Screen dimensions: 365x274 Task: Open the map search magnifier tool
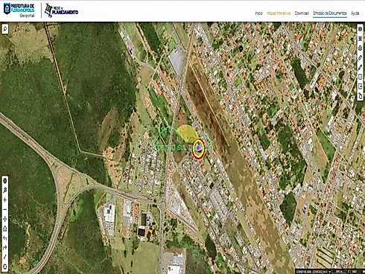click(5, 29)
